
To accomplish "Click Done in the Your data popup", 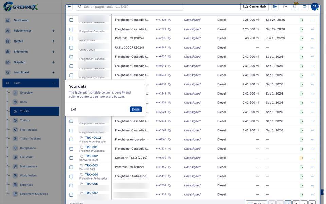I will 136,109.
